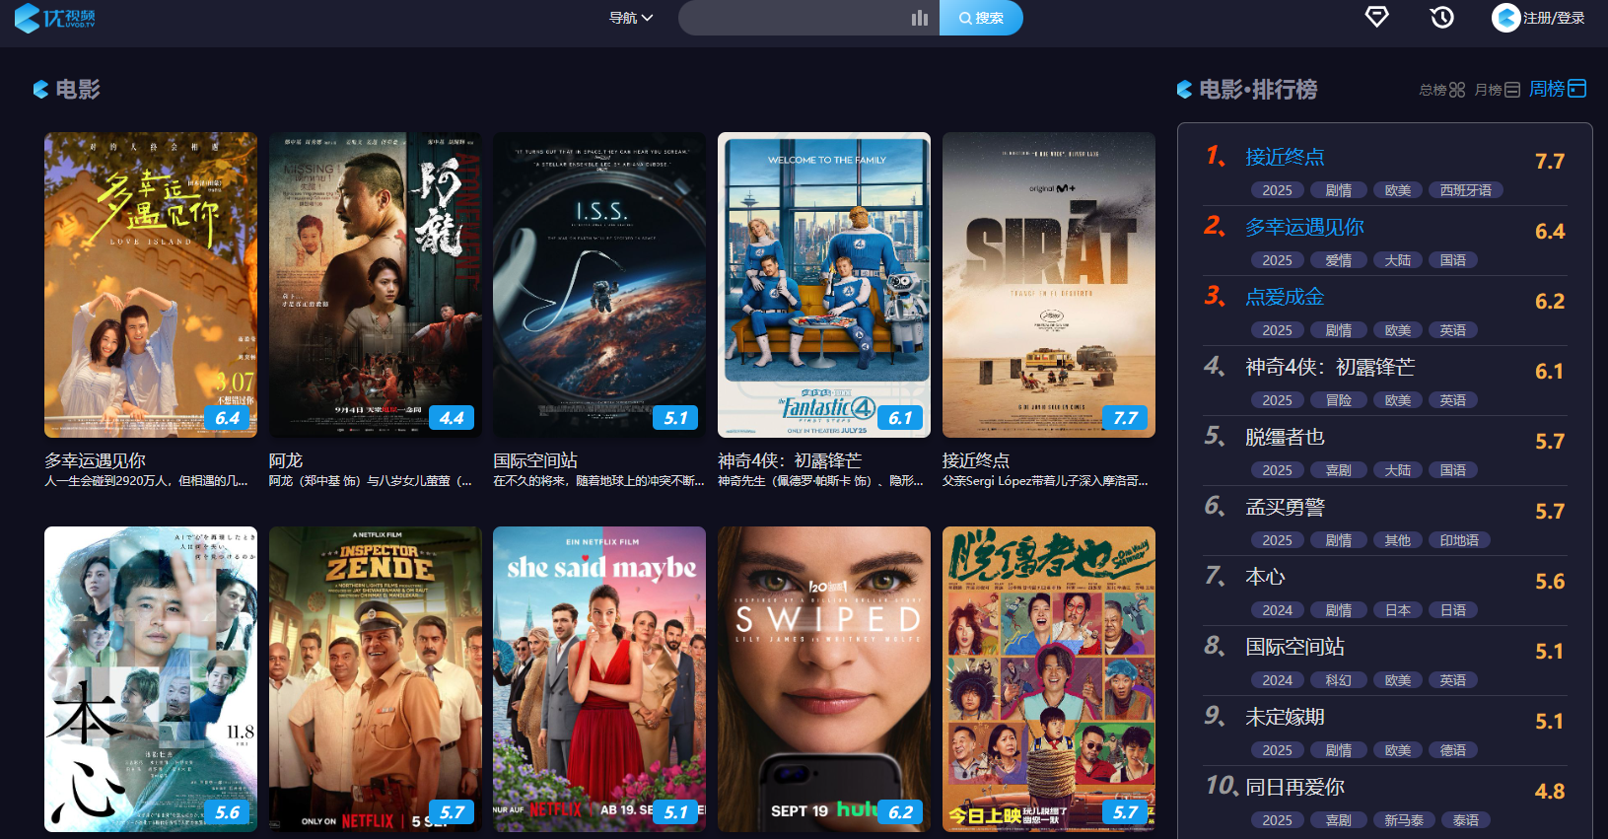Viewport: 1608px width, 839px height.
Task: Open the 注册/登录 login link
Action: click(x=1554, y=18)
